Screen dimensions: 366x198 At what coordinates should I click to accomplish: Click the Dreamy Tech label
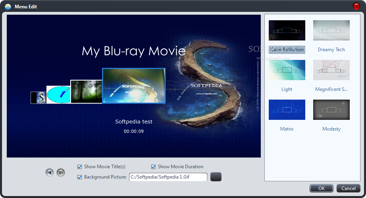tap(331, 50)
